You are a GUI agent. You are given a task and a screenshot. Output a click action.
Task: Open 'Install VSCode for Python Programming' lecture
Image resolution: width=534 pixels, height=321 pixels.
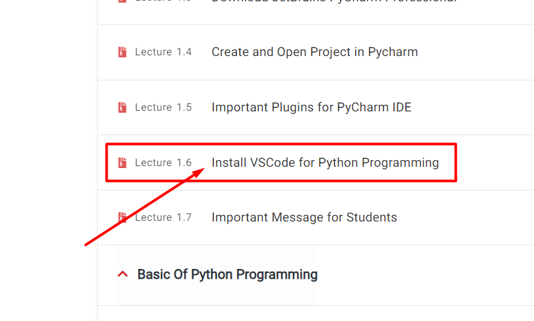coord(325,163)
